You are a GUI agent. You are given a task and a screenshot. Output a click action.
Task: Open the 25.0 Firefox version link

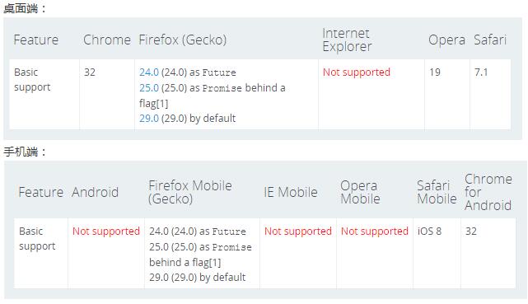click(x=149, y=87)
